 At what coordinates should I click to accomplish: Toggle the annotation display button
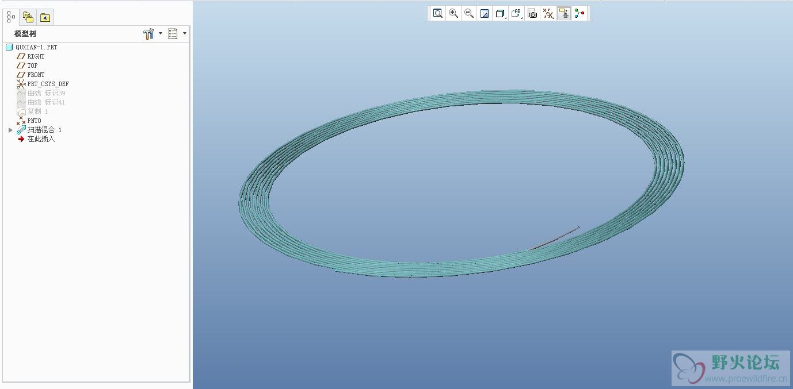click(564, 13)
